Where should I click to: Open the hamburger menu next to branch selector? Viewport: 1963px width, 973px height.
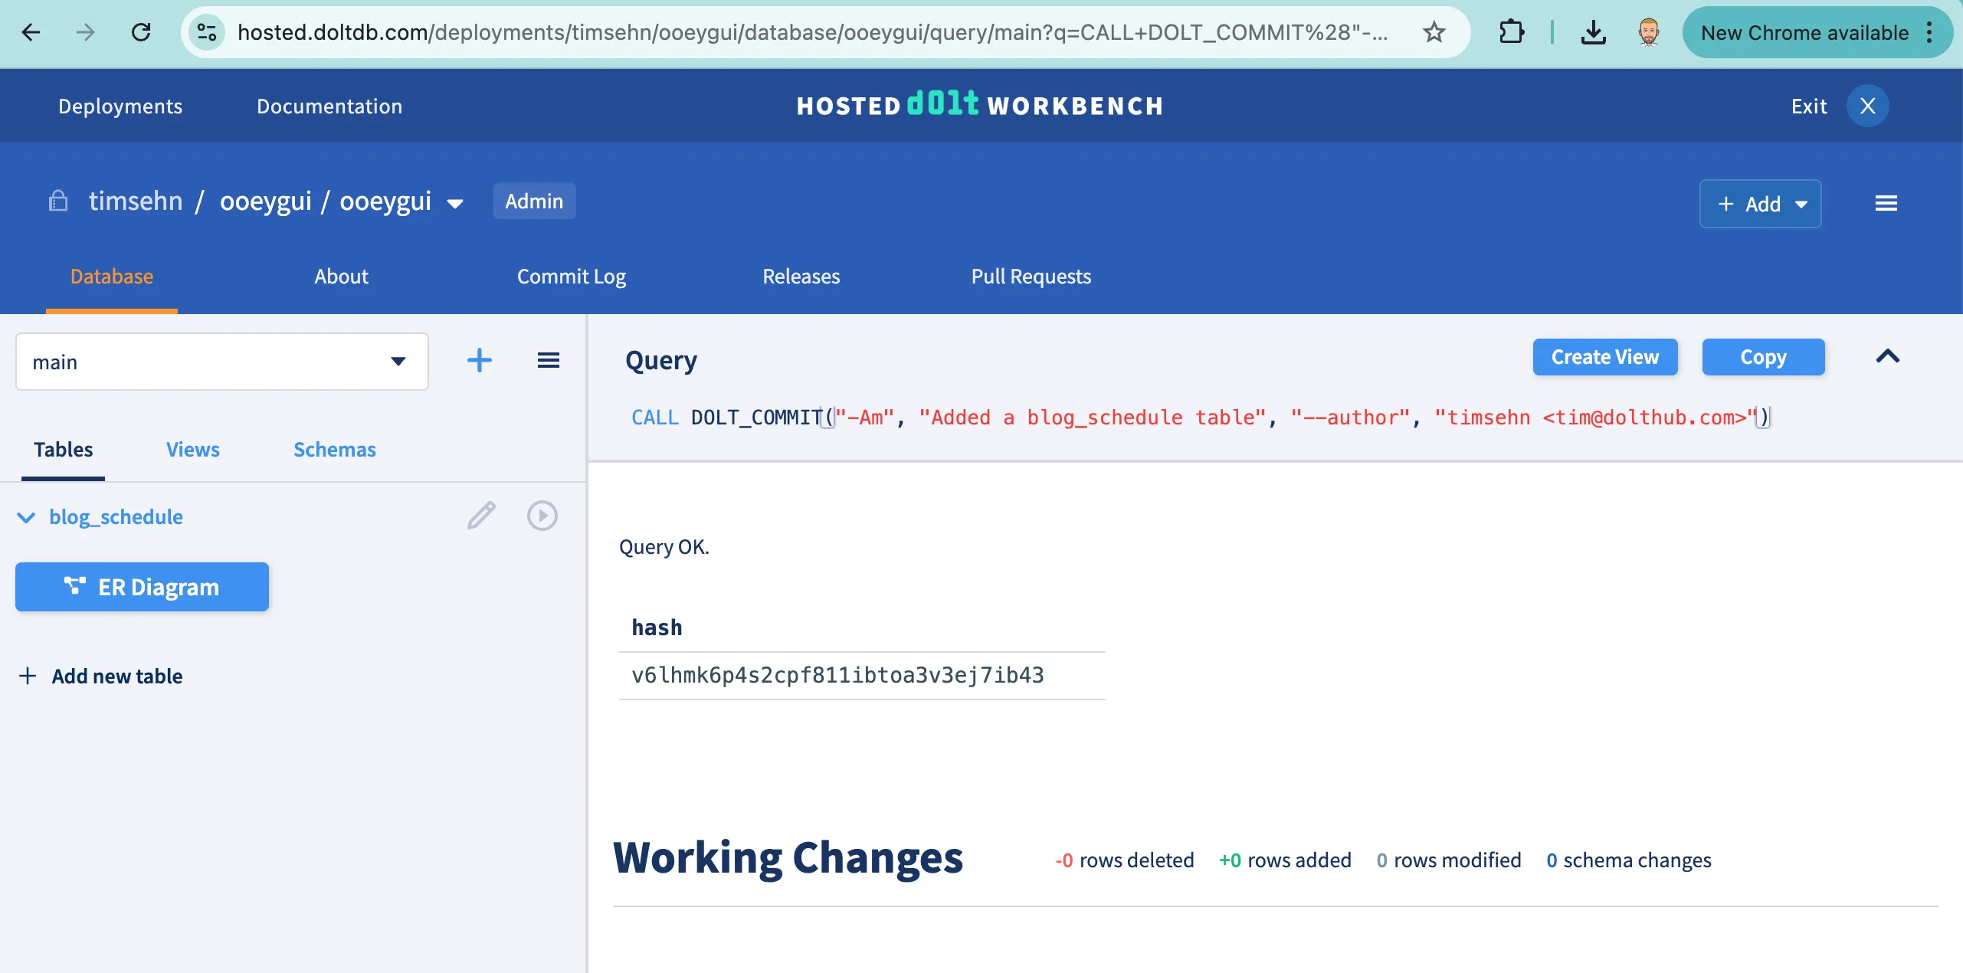click(x=548, y=360)
